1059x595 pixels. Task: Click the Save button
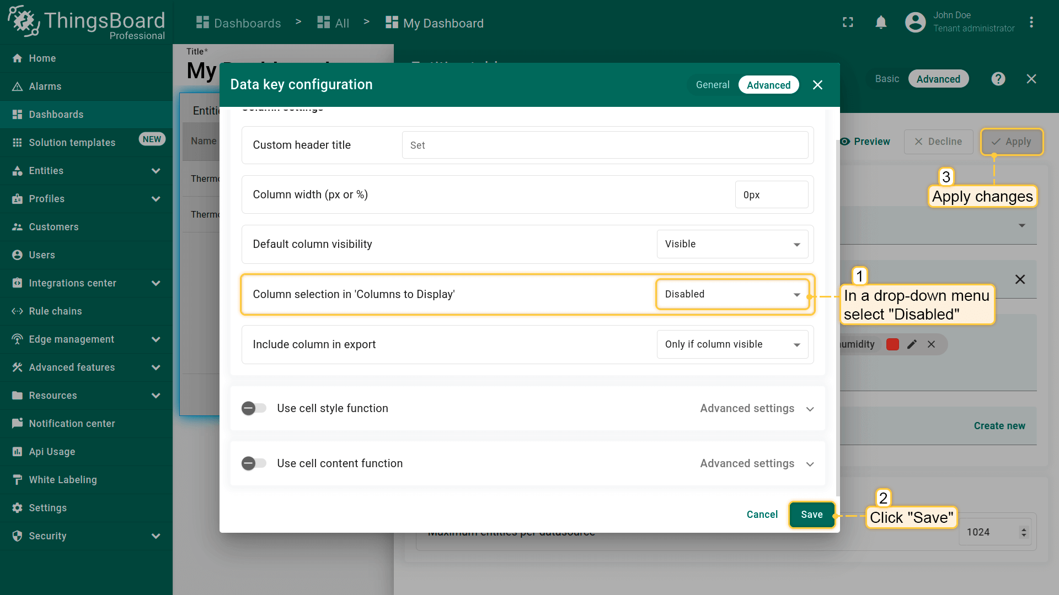tap(811, 515)
